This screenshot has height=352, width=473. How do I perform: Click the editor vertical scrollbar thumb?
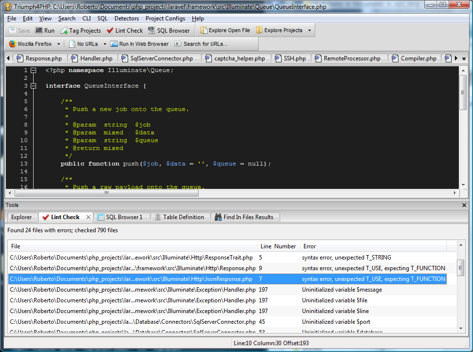pyautogui.click(x=463, y=93)
